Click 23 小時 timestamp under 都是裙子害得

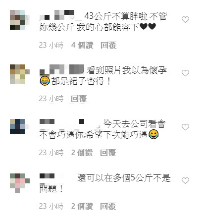(51, 99)
